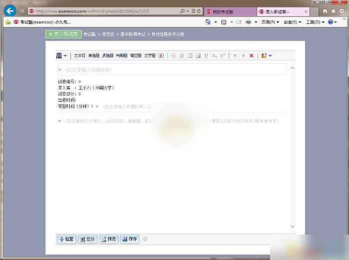Insert a 单选题 single choice question

[94, 55]
